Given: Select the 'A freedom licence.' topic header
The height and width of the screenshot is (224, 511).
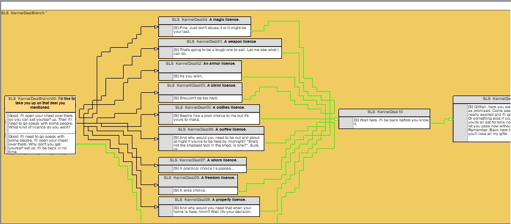Looking at the screenshot, I should pos(198,181).
